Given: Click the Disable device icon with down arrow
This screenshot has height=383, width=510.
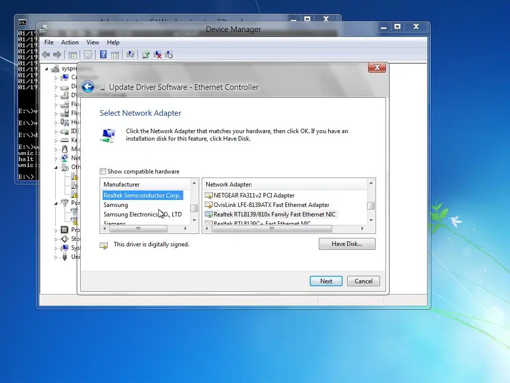Looking at the screenshot, I should [169, 55].
